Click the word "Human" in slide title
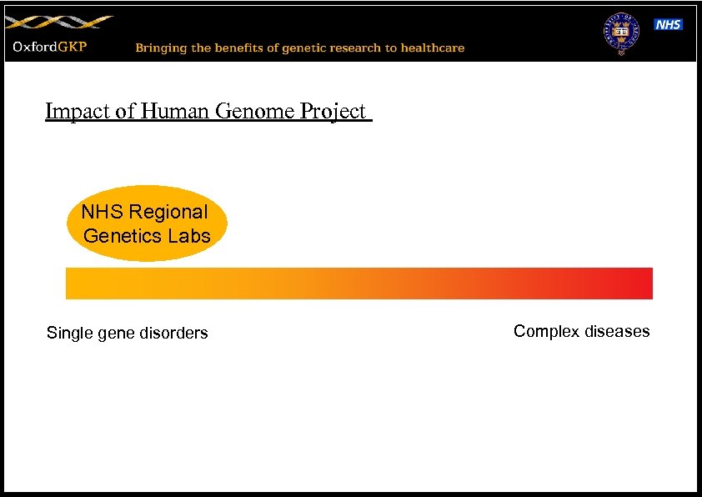702x497 pixels. (x=176, y=111)
